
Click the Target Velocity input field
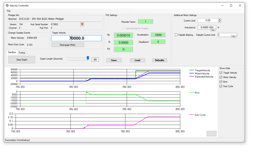(76, 38)
